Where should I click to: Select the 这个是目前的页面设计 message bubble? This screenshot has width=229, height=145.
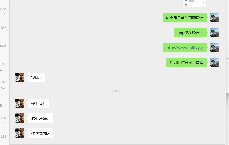click(185, 18)
